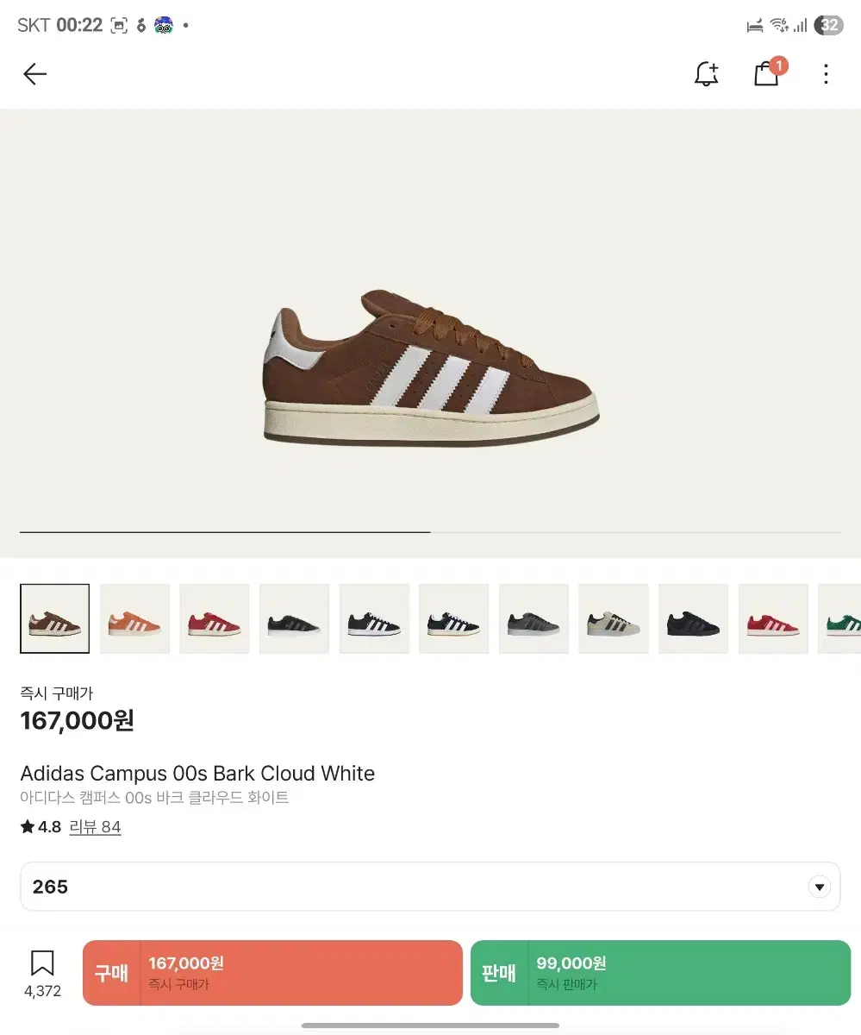Tap the image carousel progress bar

tap(430, 532)
